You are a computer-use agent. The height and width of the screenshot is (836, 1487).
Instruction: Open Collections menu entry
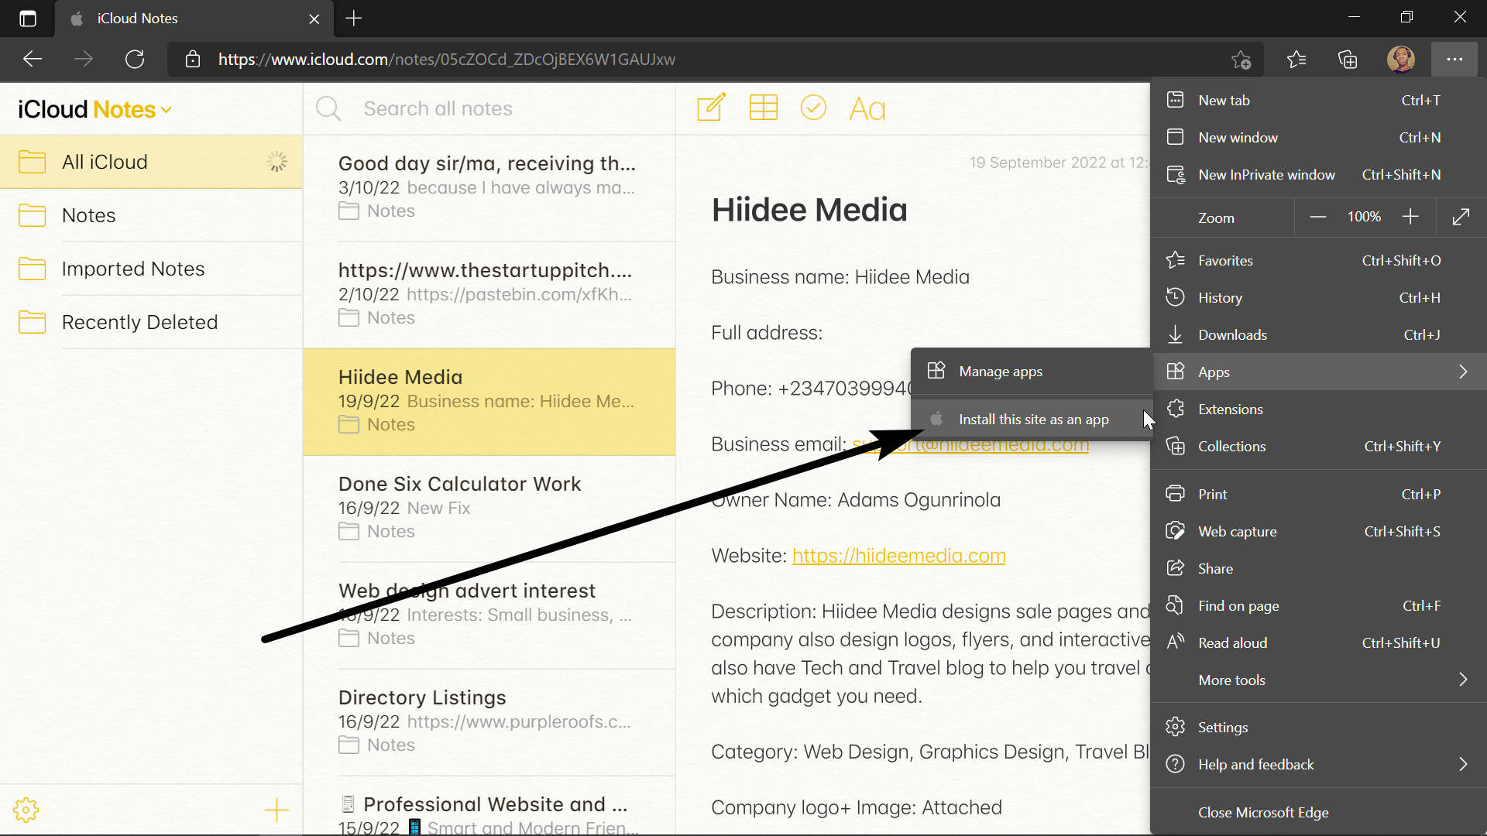point(1319,446)
